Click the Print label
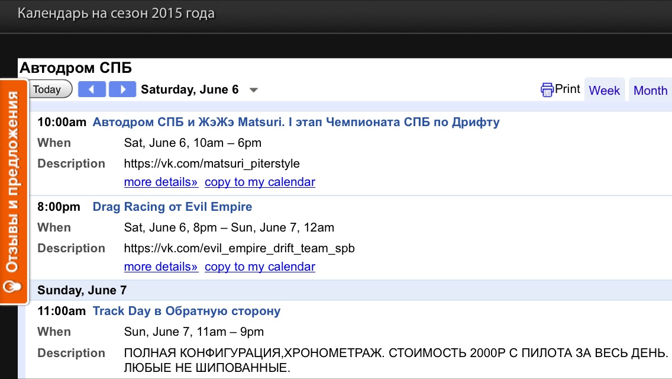The width and height of the screenshot is (672, 379). click(x=567, y=89)
